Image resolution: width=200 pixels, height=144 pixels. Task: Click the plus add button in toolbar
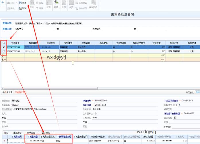[3, 2]
